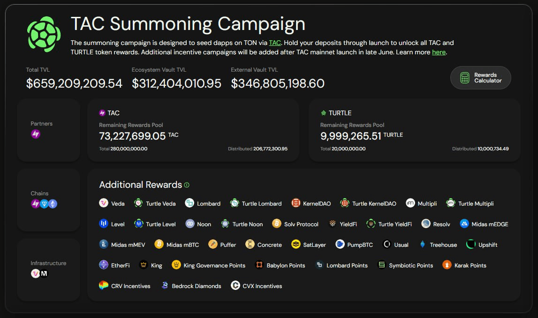Click the Veda reward icon
Screen dimensions: 538x318
[104, 203]
